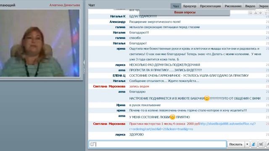Click the Чат panel title
The width and height of the screenshot is (269, 151).
pyautogui.click(x=92, y=5)
